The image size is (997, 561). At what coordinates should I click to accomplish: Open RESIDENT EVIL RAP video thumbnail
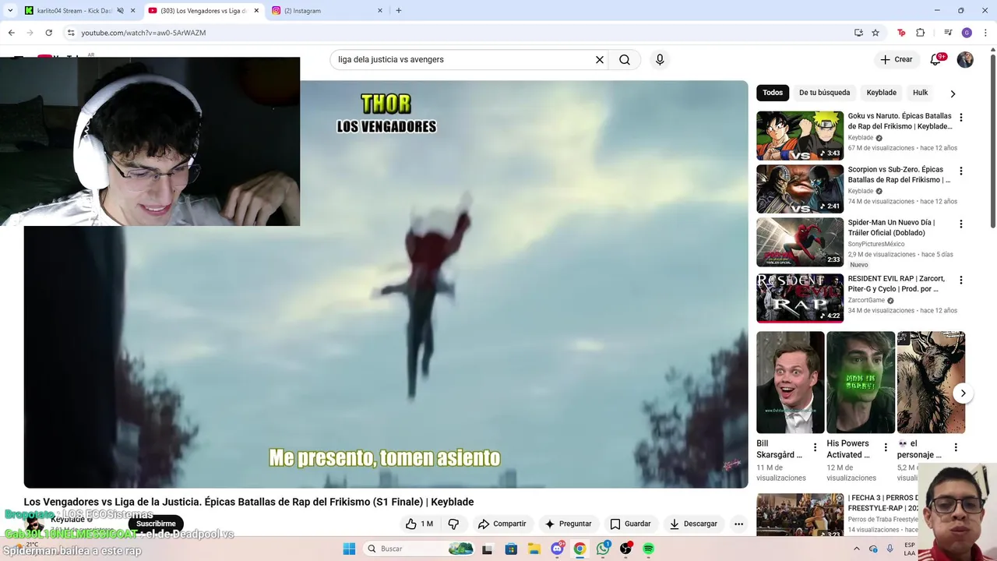[800, 298]
